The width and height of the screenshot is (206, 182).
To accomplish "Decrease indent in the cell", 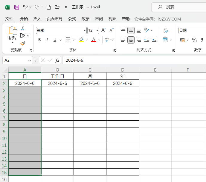I will 147,40.
